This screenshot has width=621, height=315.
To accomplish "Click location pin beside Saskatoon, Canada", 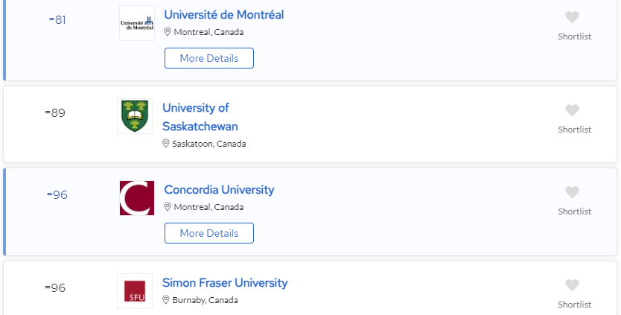I will tap(166, 144).
